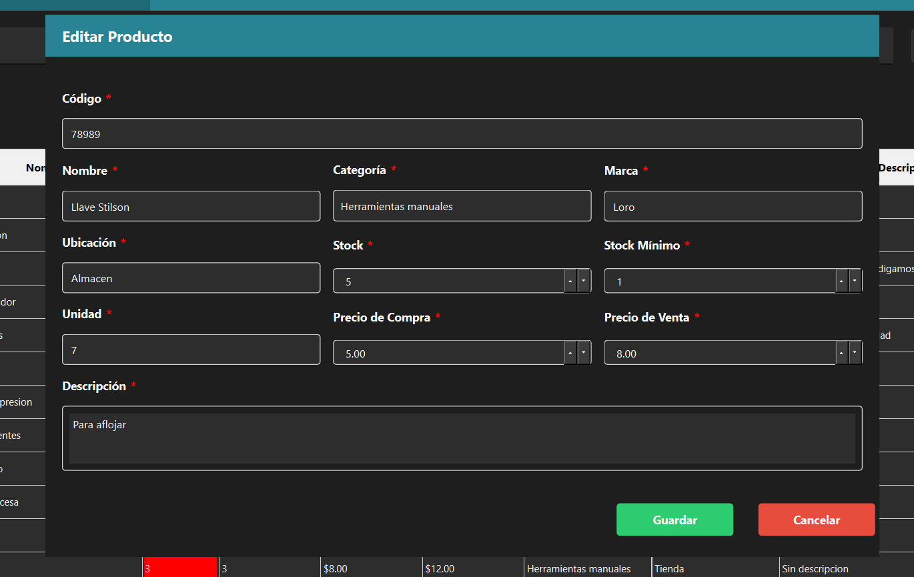The image size is (914, 577).
Task: Focus the Descripción text area
Action: click(x=462, y=438)
